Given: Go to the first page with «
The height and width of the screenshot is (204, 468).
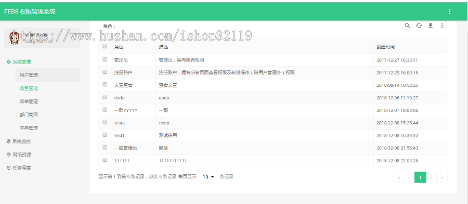Looking at the screenshot, I should click(x=399, y=177).
